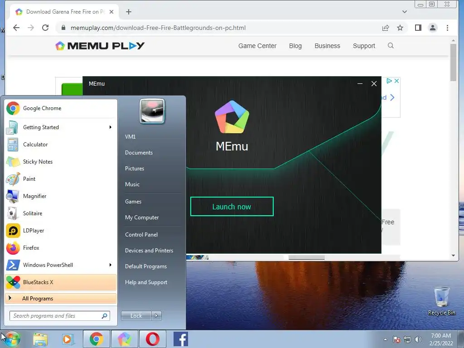Open Default Programs
464x348 pixels.
[x=145, y=266]
